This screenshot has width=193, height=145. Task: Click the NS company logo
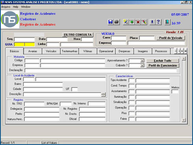point(10,19)
